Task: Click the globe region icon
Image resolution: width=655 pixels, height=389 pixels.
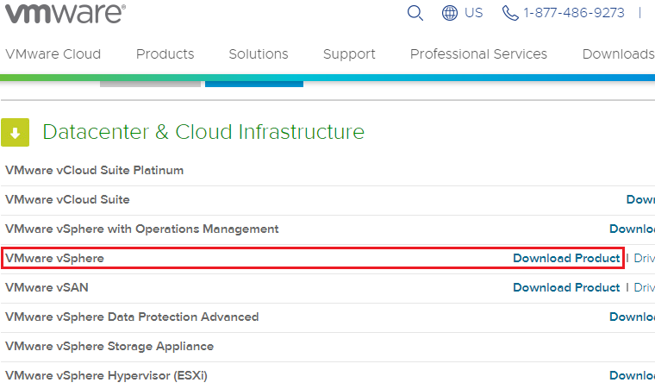Action: 450,13
